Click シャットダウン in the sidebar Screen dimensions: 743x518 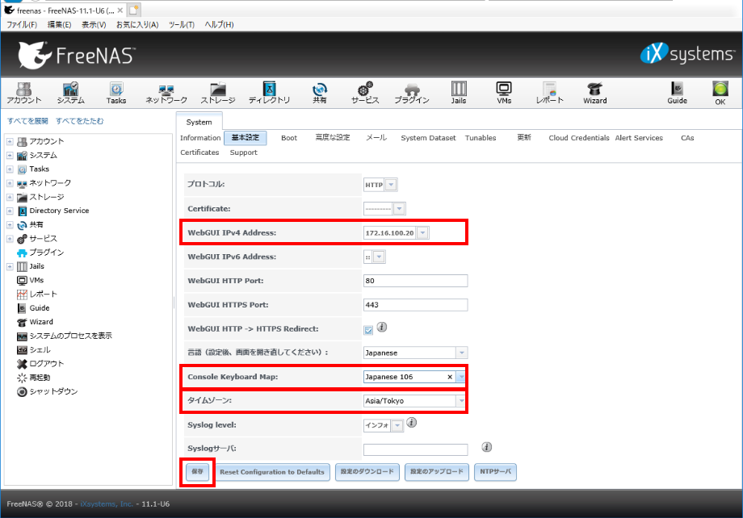(x=53, y=391)
